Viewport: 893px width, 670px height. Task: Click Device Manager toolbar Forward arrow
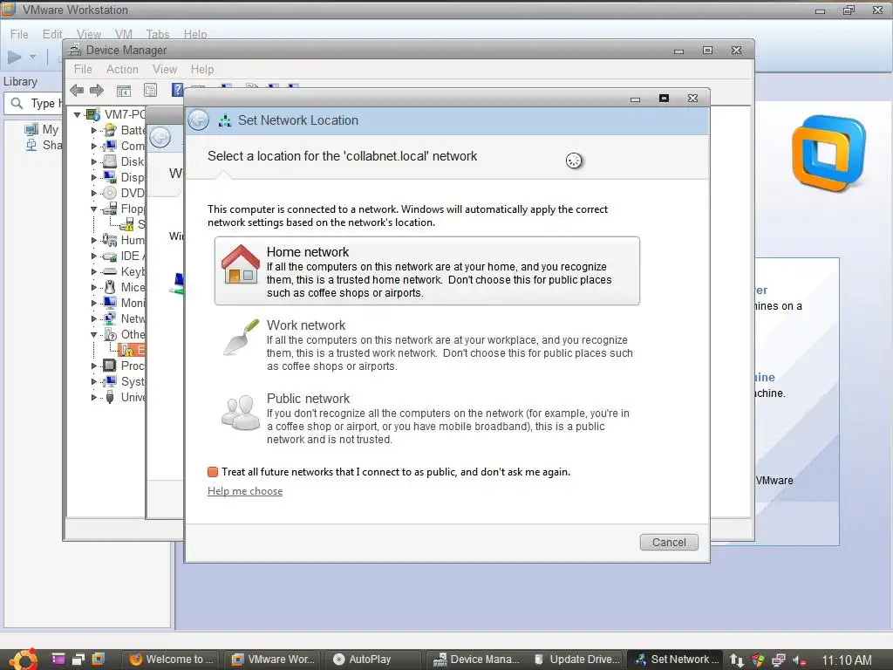point(97,90)
